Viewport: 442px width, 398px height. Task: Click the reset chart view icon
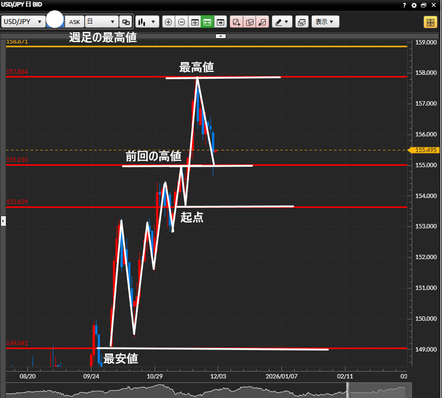(x=194, y=22)
